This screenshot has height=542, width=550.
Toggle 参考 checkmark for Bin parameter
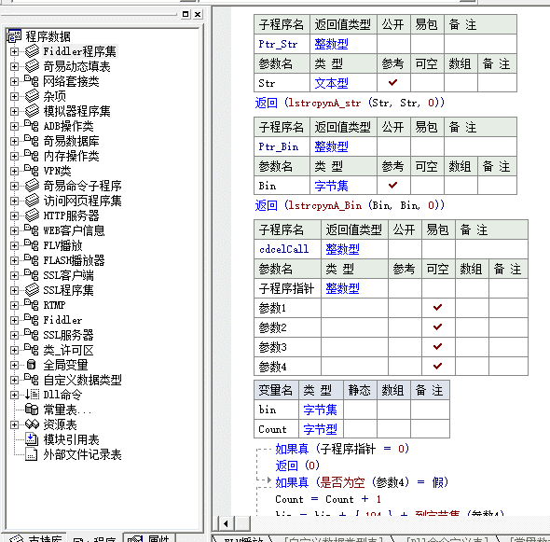(392, 185)
